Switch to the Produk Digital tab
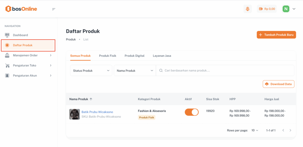Viewport: 303px width, 147px height. [x=134, y=56]
